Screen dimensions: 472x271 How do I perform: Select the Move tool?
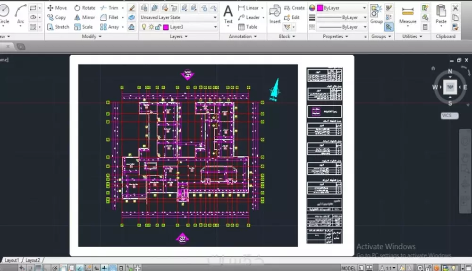tap(57, 8)
